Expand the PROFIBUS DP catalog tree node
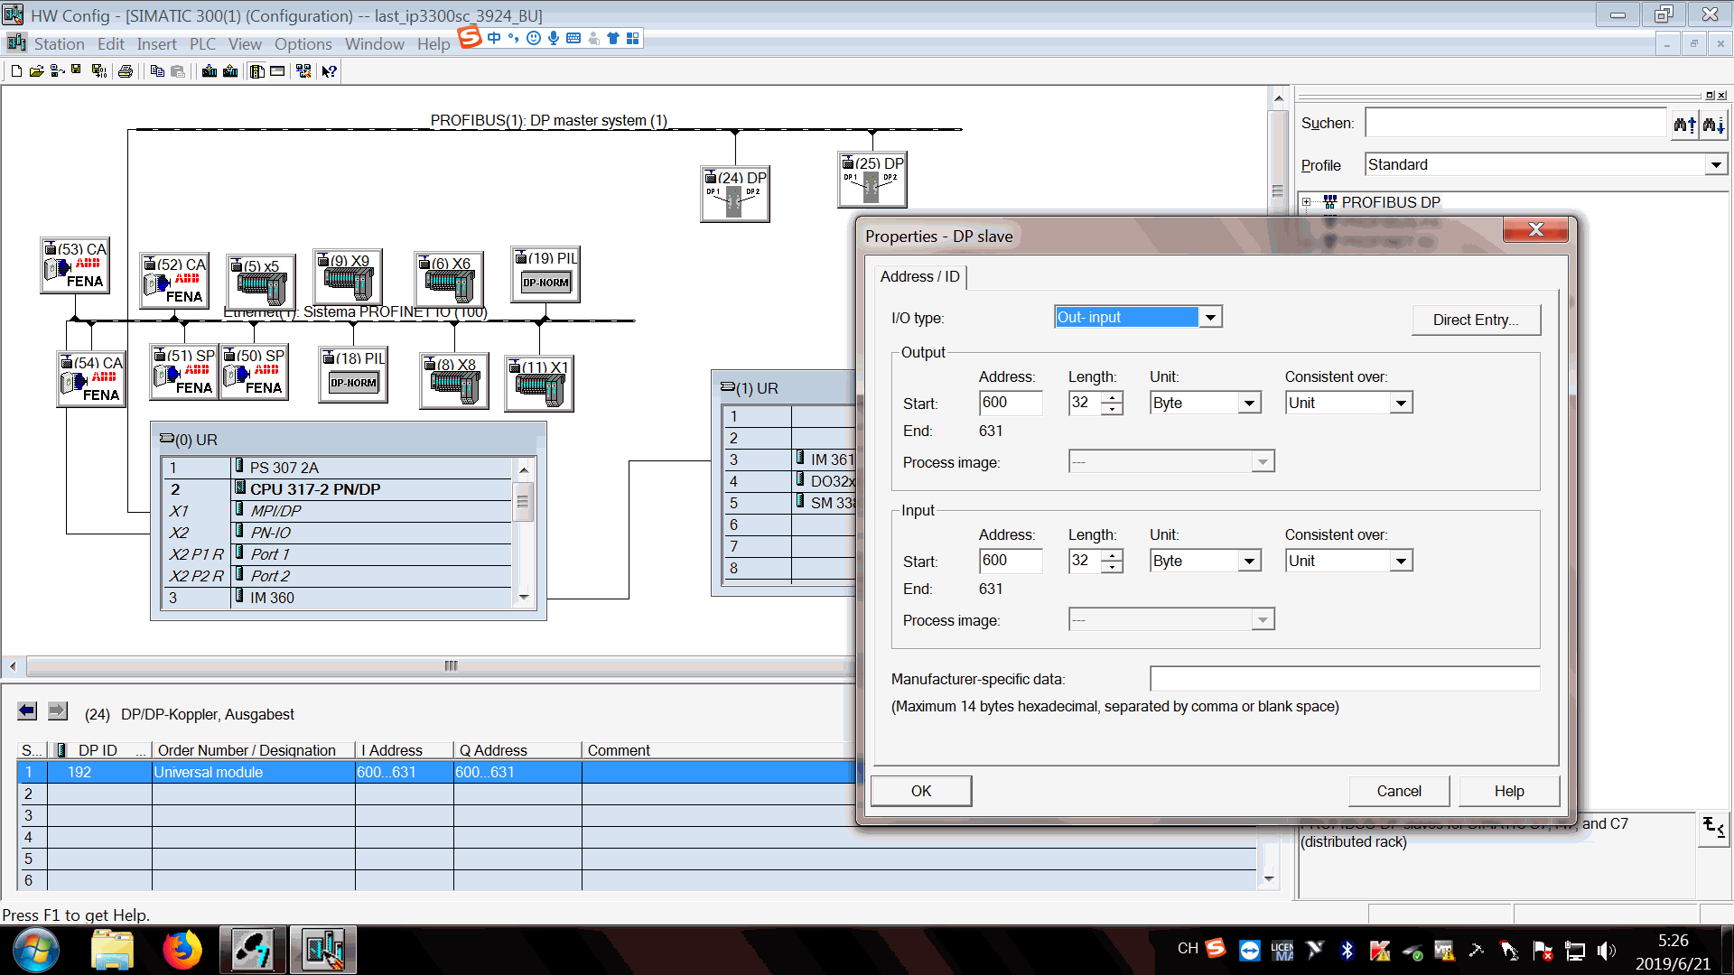 pos(1306,202)
